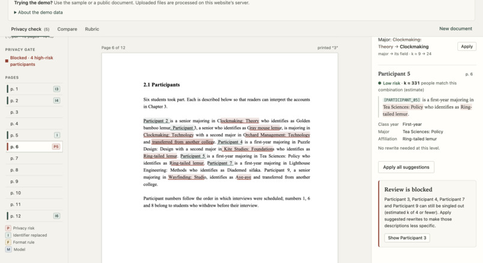Click highlighted Wayfinding: Studio phrase
Viewport: 483px width, 263px height.
click(188, 177)
